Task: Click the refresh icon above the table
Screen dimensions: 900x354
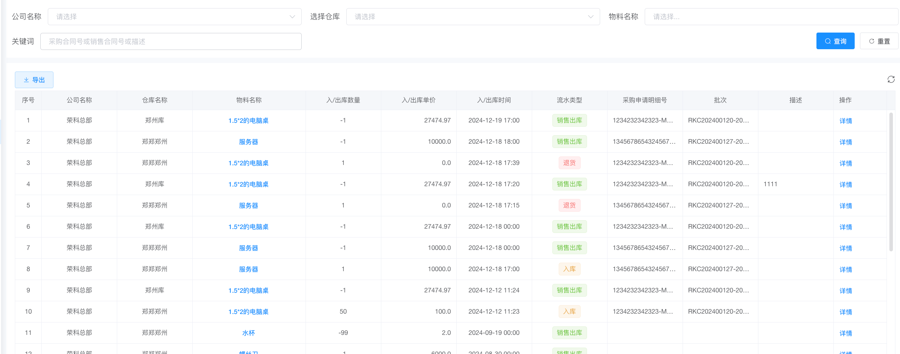Action: [891, 80]
